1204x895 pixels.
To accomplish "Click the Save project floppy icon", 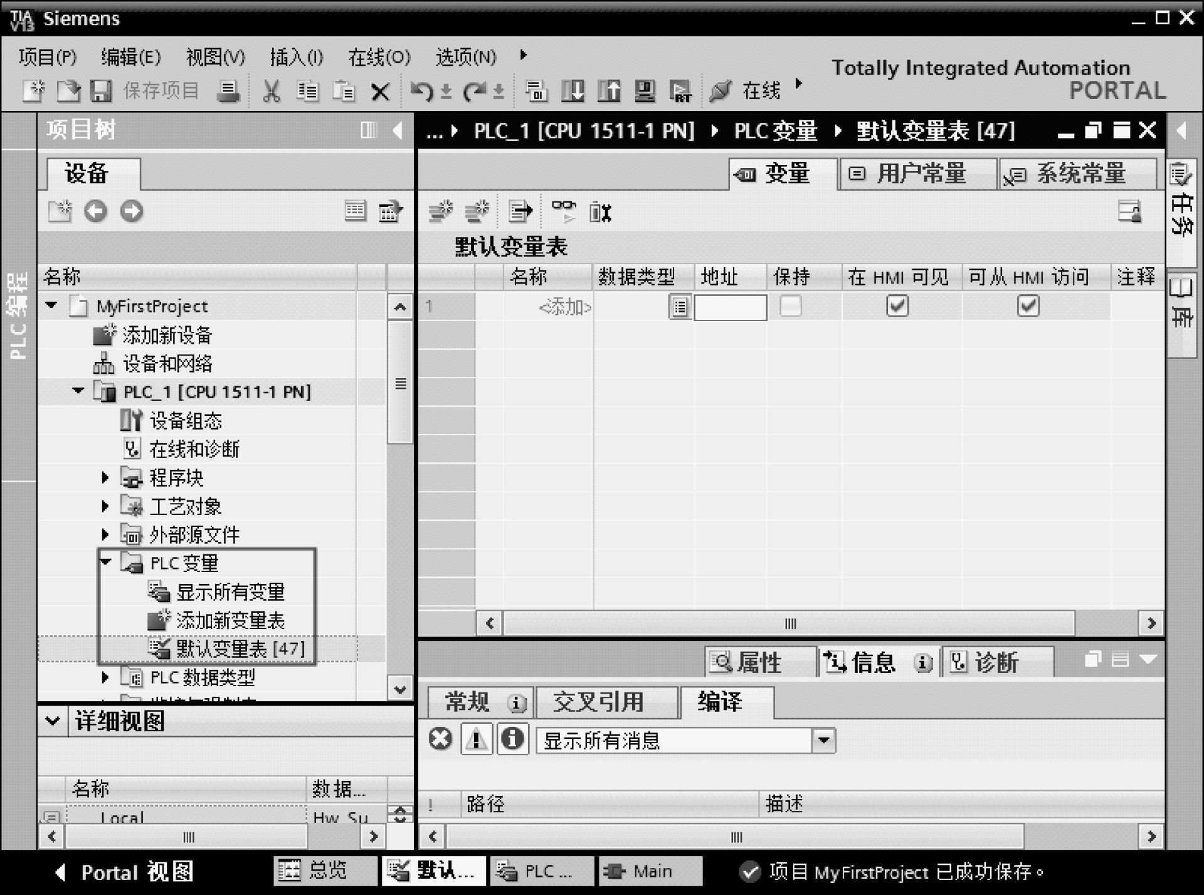I will [x=101, y=92].
